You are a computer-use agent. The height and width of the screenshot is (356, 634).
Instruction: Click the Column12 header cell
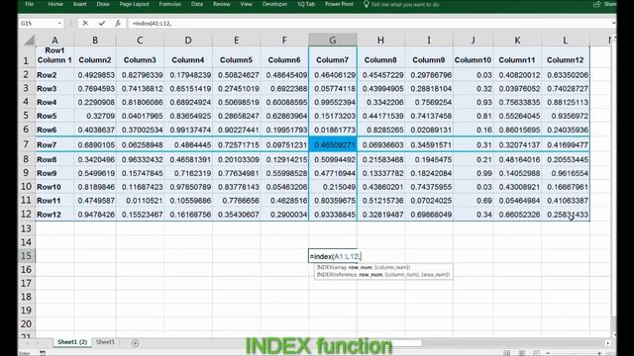point(566,57)
